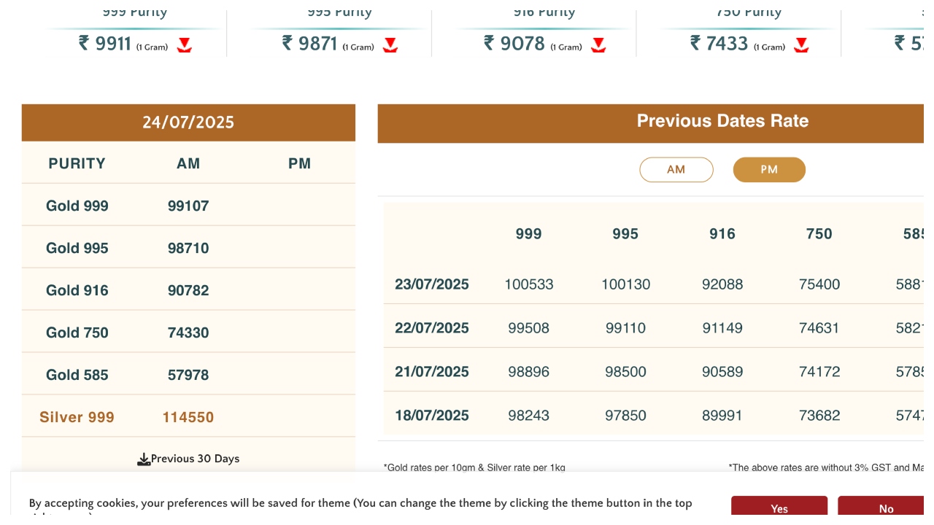Click the red down arrow beside ₹ 7433
Screen dimensions: 934x525
click(x=801, y=45)
